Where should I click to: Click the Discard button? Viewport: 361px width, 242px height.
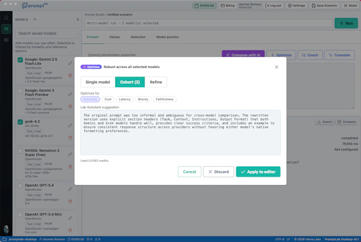pos(218,172)
